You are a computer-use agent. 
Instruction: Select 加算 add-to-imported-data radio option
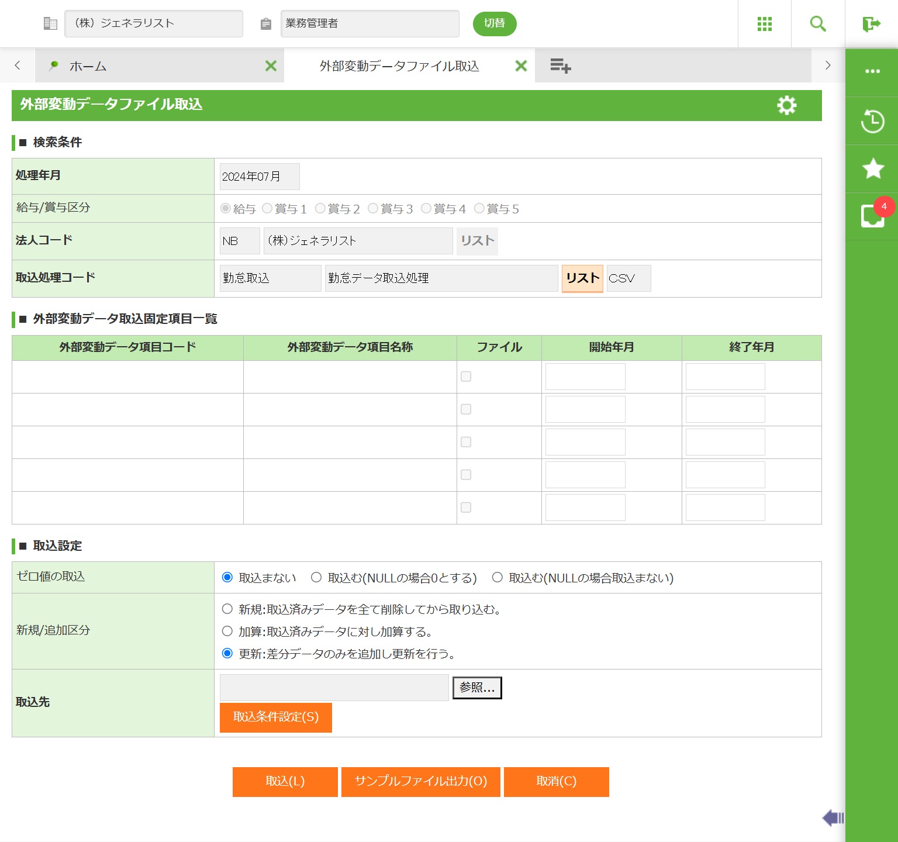click(x=227, y=631)
